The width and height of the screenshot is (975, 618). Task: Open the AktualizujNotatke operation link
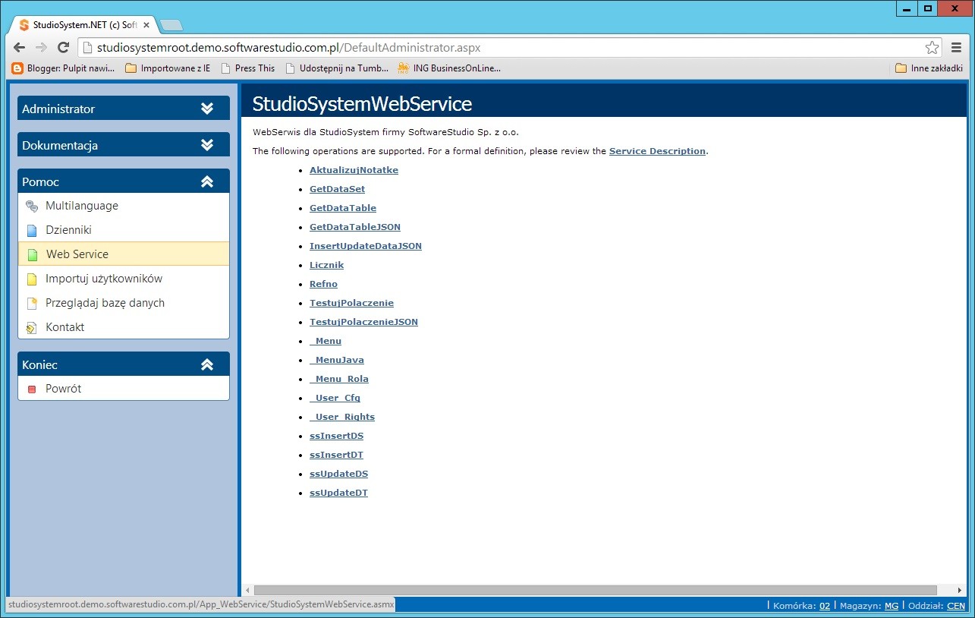(354, 170)
